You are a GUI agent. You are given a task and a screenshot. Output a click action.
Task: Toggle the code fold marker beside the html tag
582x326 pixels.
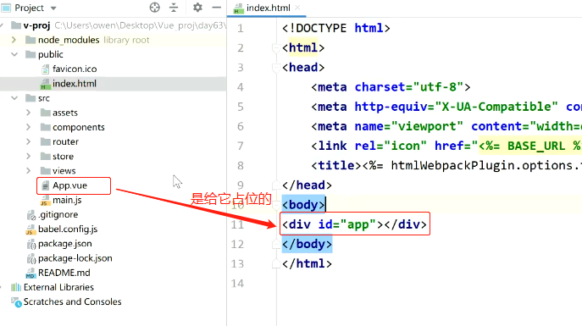[276, 48]
